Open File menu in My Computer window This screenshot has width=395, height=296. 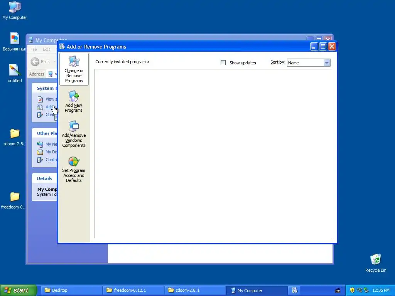tap(34, 49)
